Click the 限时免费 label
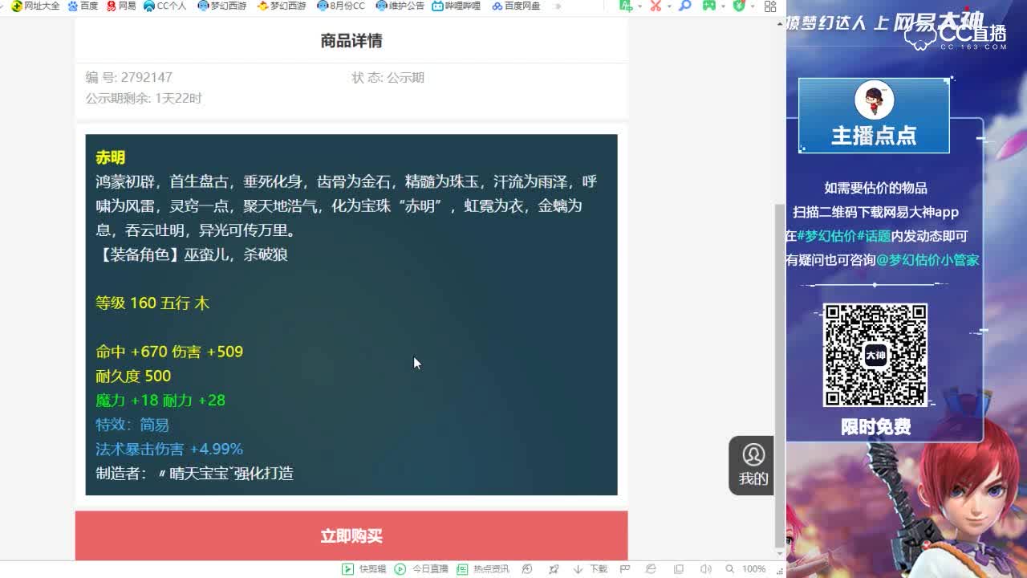This screenshot has height=578, width=1027. tap(875, 427)
